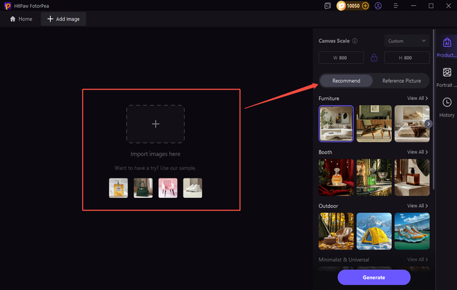This screenshot has width=457, height=290.
Task: Toggle the aspect ratio lock icon
Action: (x=374, y=57)
